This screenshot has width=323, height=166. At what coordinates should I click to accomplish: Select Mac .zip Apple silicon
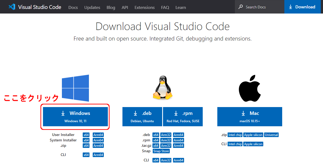click(x=253, y=135)
